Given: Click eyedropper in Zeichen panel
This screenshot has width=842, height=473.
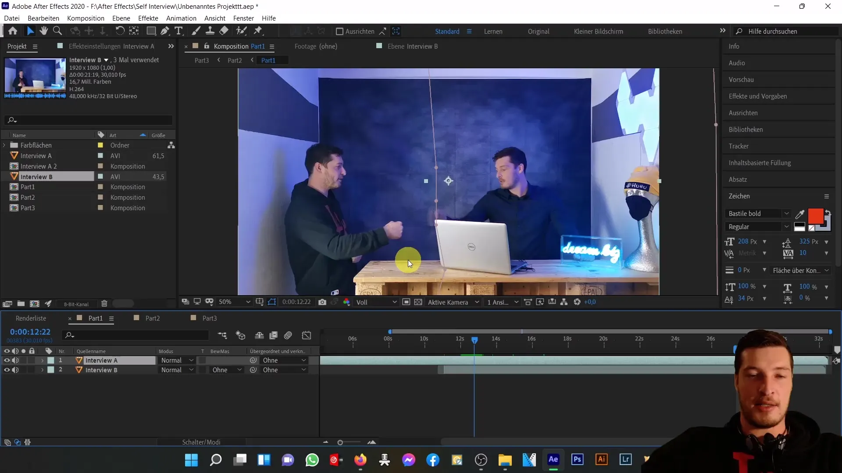Looking at the screenshot, I should coord(800,214).
